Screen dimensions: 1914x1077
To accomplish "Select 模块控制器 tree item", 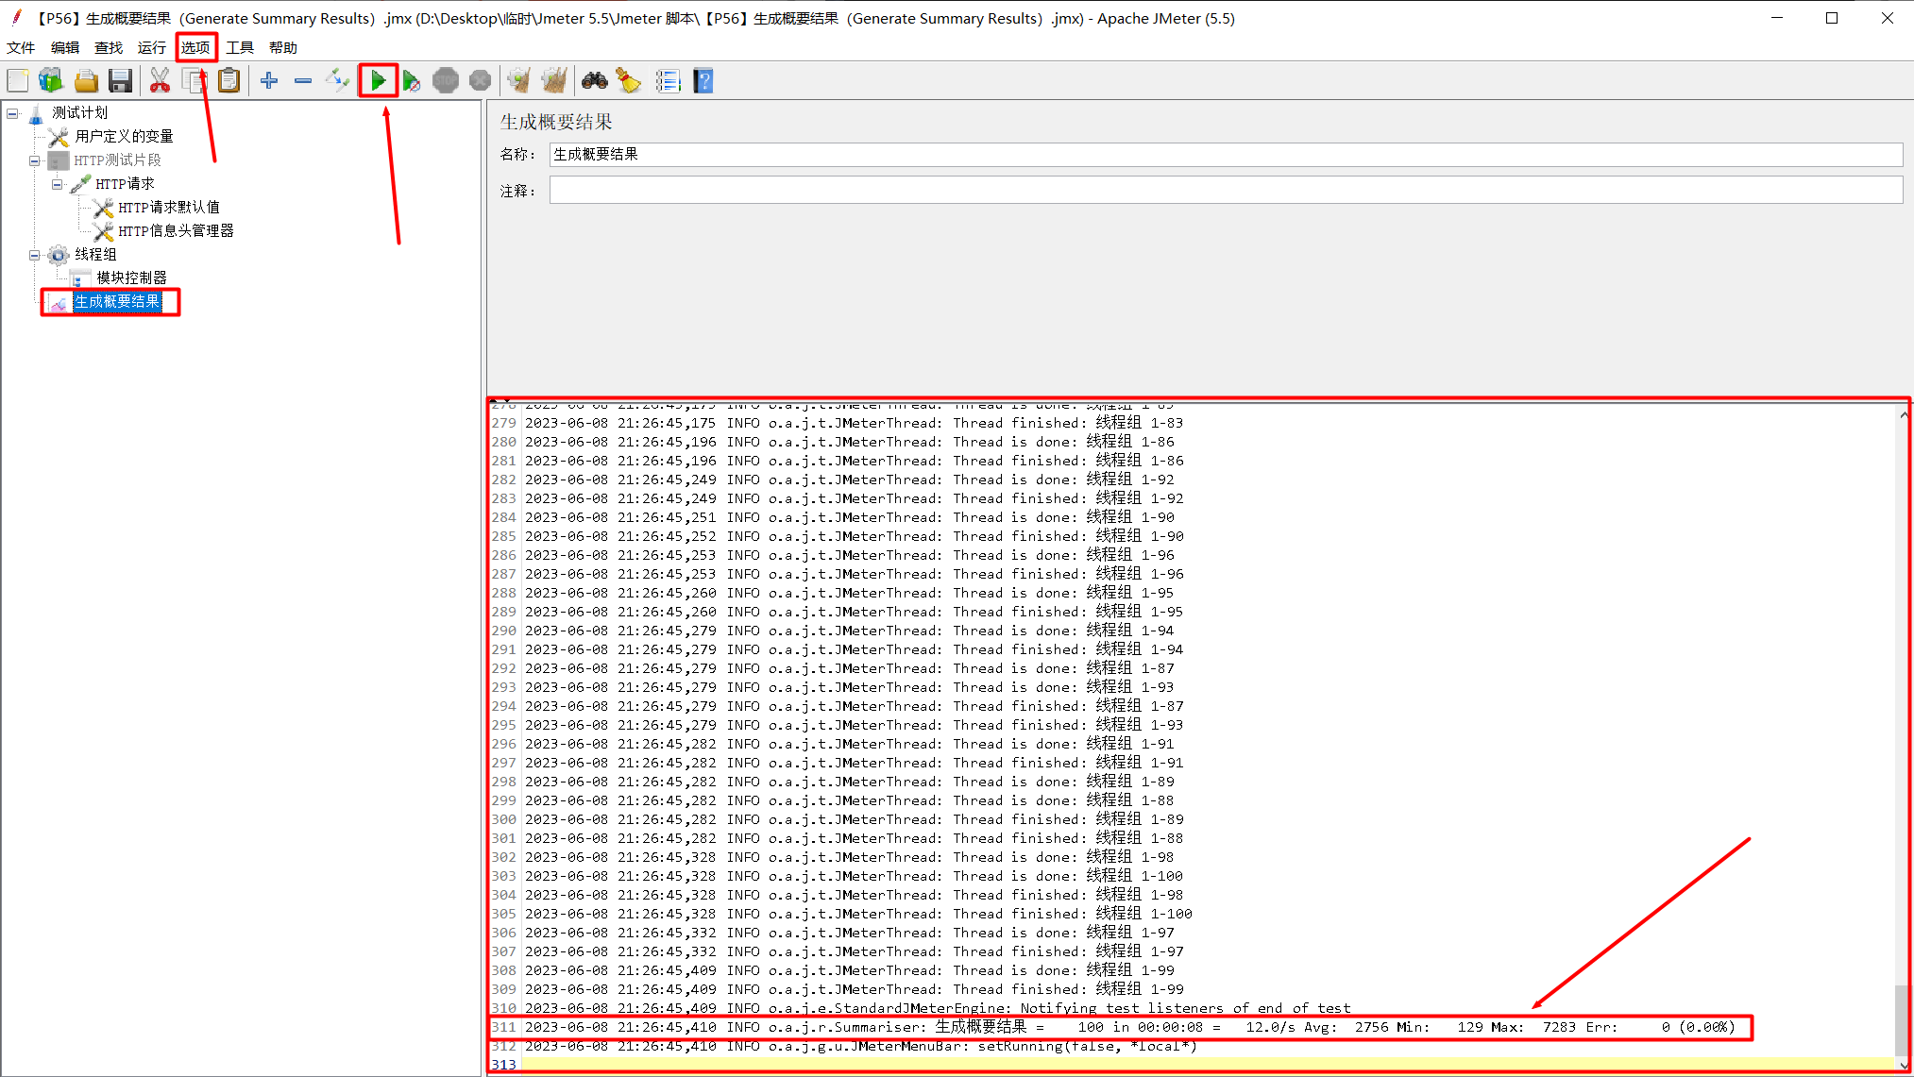I will click(x=131, y=278).
